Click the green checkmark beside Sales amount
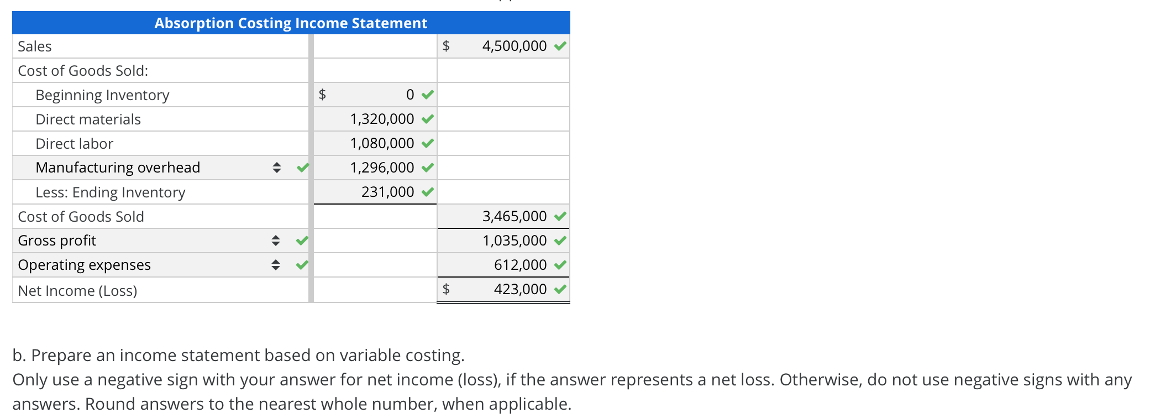The width and height of the screenshot is (1155, 418). (x=560, y=46)
